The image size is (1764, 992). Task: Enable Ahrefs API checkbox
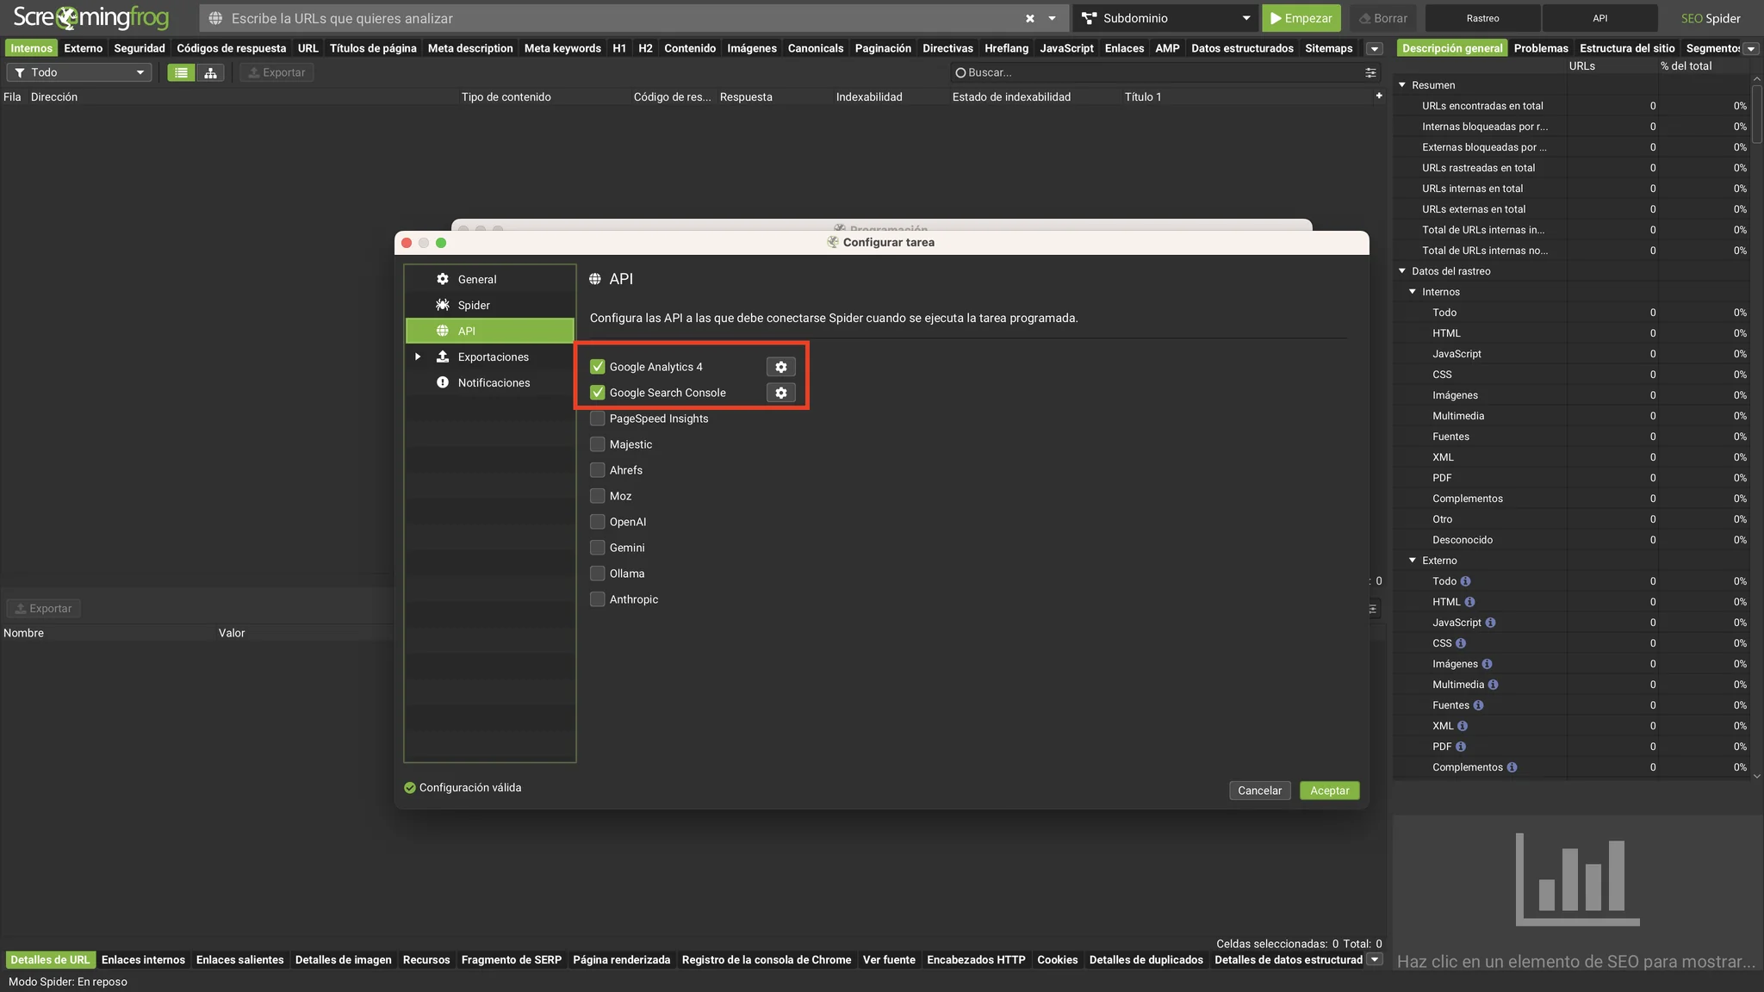click(597, 470)
